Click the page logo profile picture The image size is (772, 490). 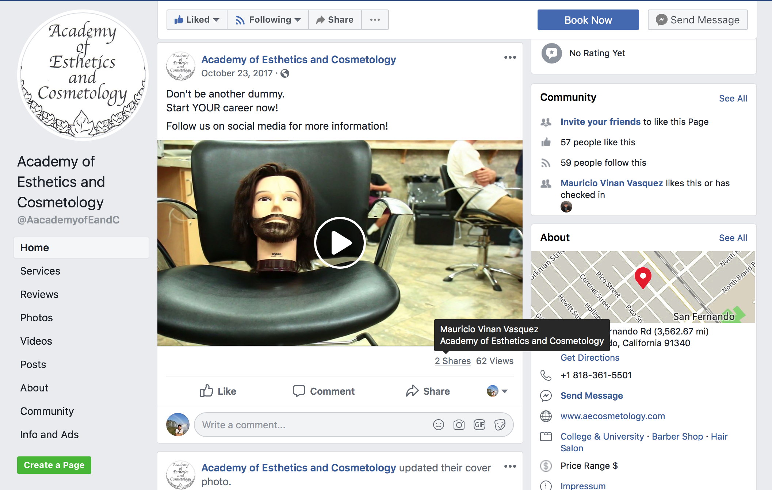point(83,75)
